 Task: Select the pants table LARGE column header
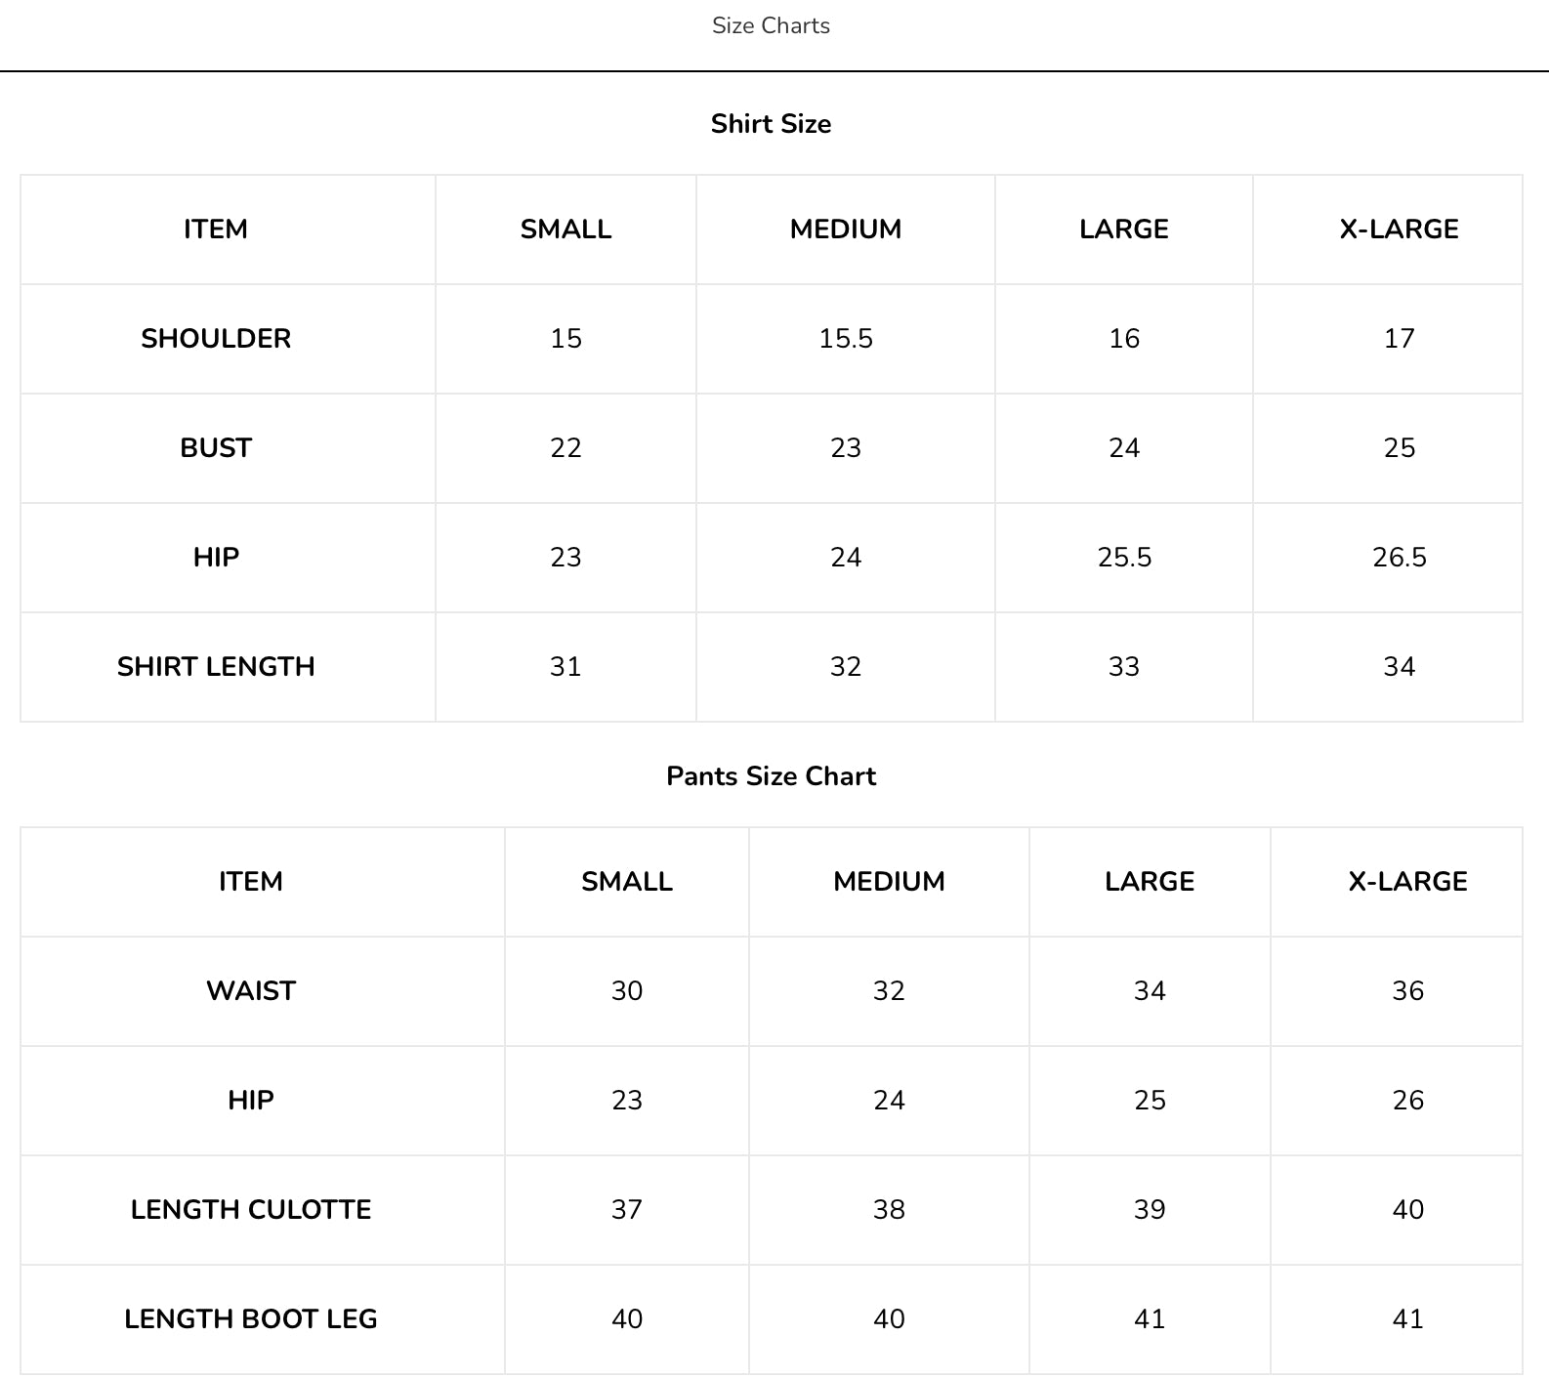coord(1150,882)
